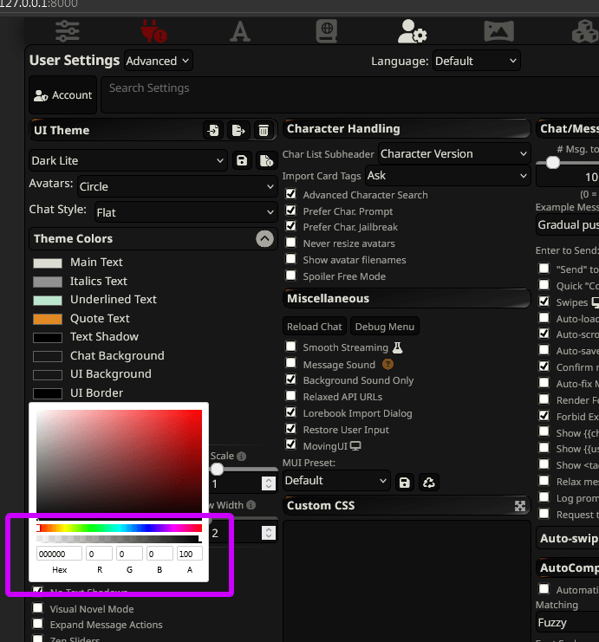Enable the Smooth Streaming checkbox

tap(291, 347)
